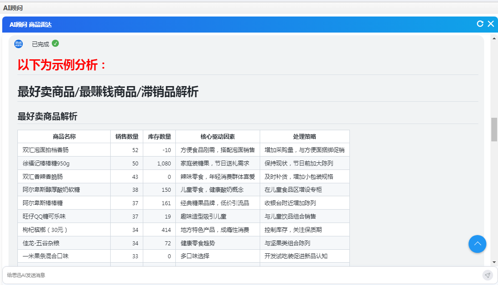Click the 控制库存，关注保质期 strategy cell
The width and height of the screenshot is (498, 285).
point(305,230)
